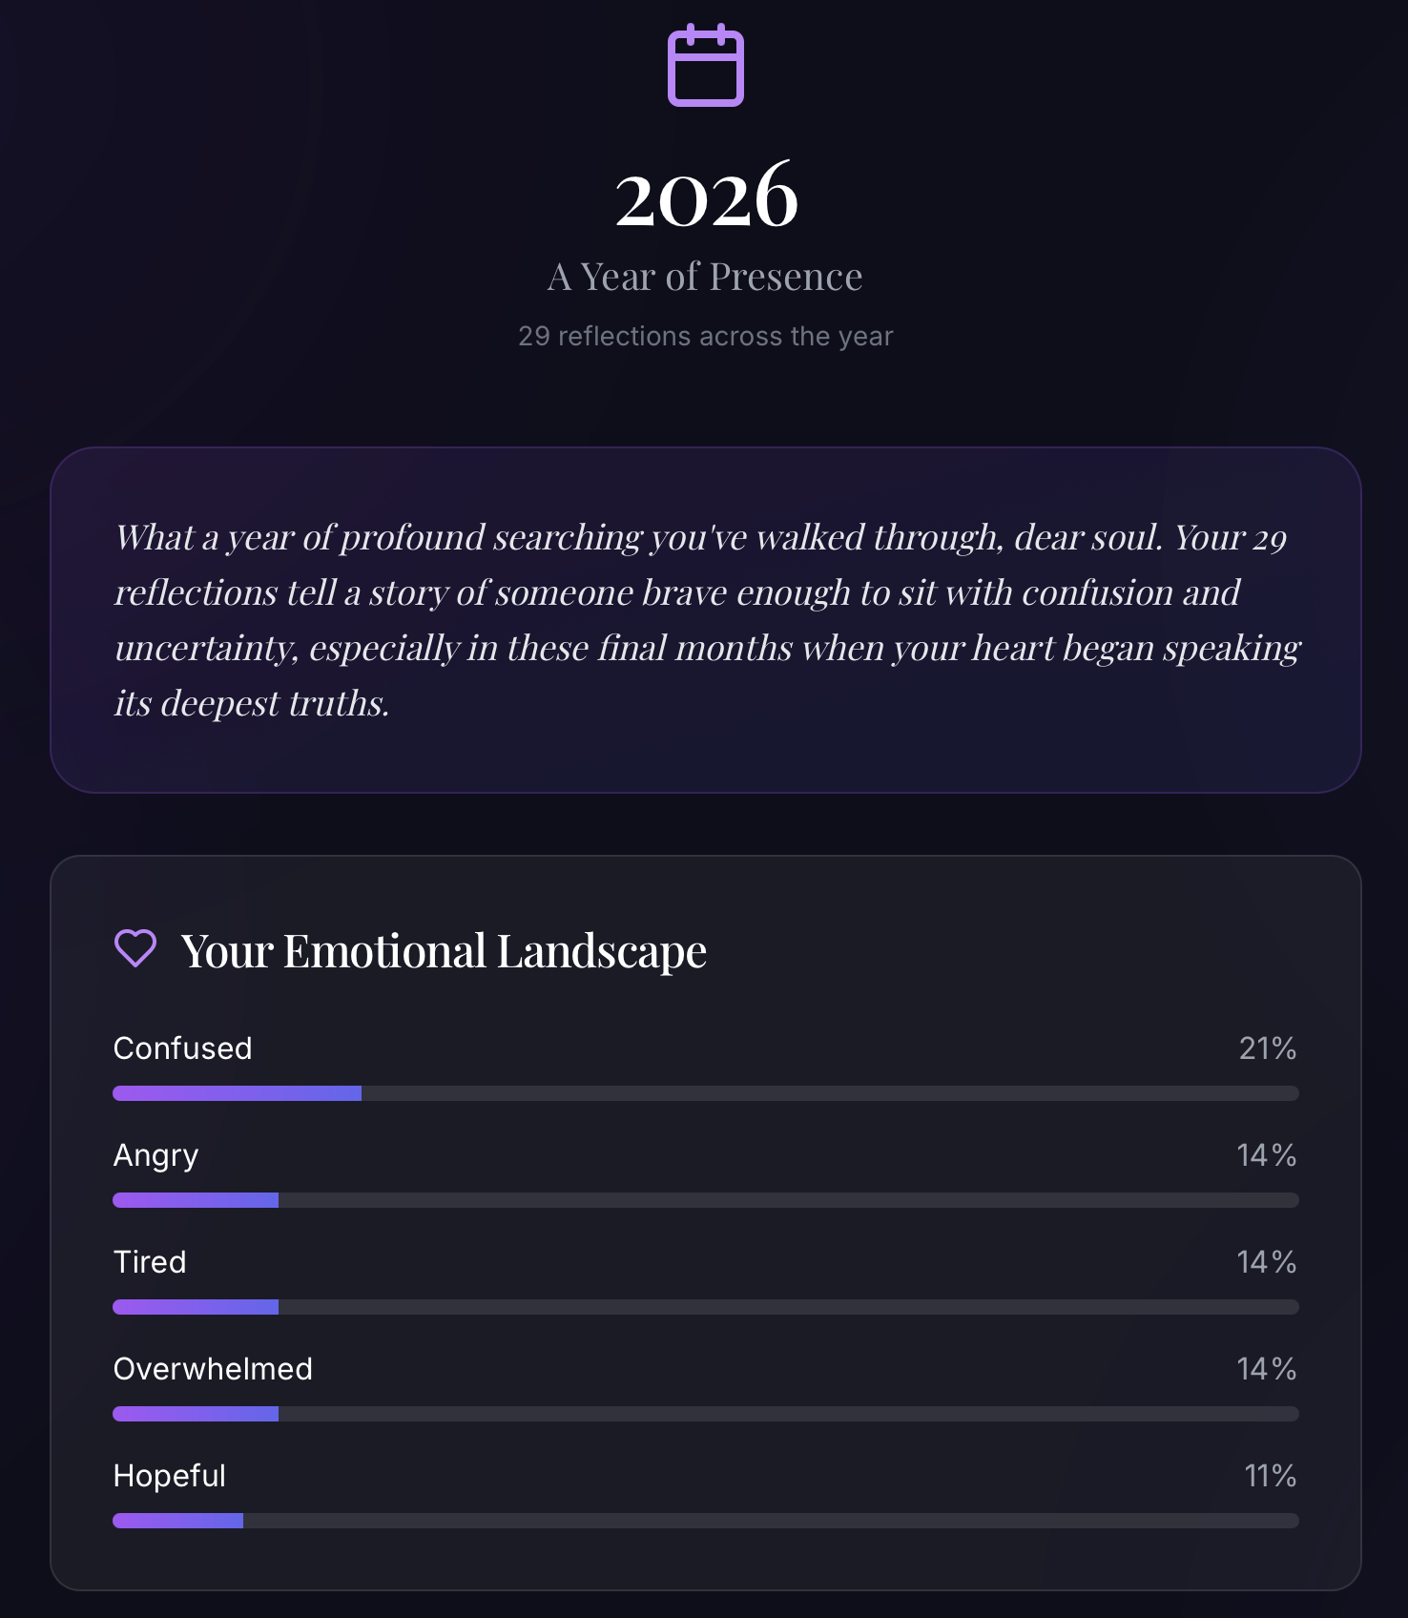The image size is (1408, 1618).
Task: Click the Overwhelmed progress bar
Action: (x=704, y=1415)
